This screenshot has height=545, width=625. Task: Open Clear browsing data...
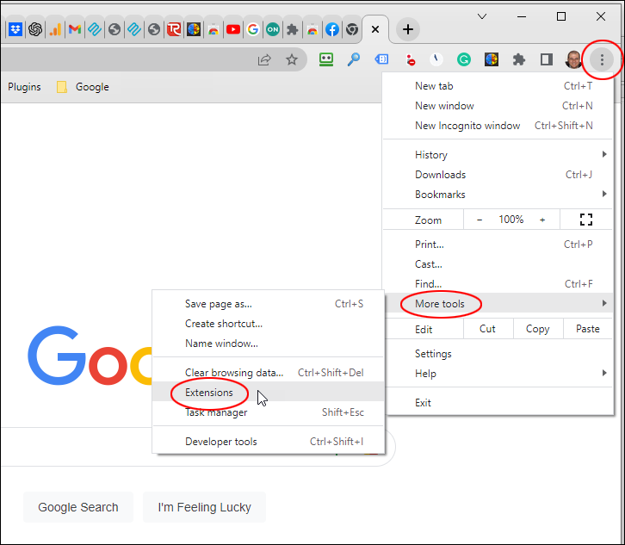click(269, 373)
